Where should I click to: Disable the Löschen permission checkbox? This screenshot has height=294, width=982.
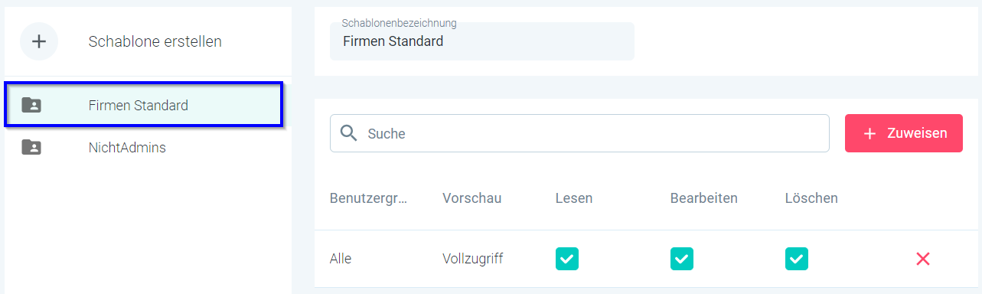[797, 259]
